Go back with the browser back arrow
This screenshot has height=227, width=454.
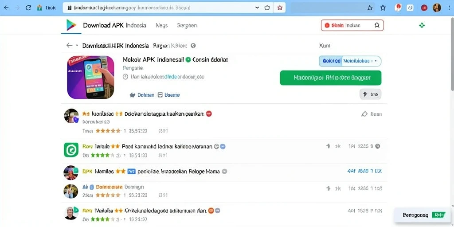point(6,8)
